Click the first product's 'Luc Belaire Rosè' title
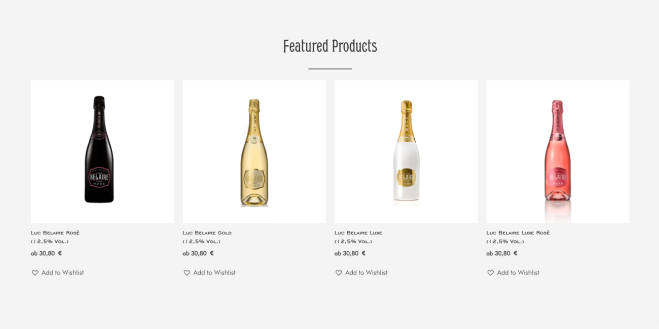This screenshot has height=329, width=659. [x=55, y=233]
